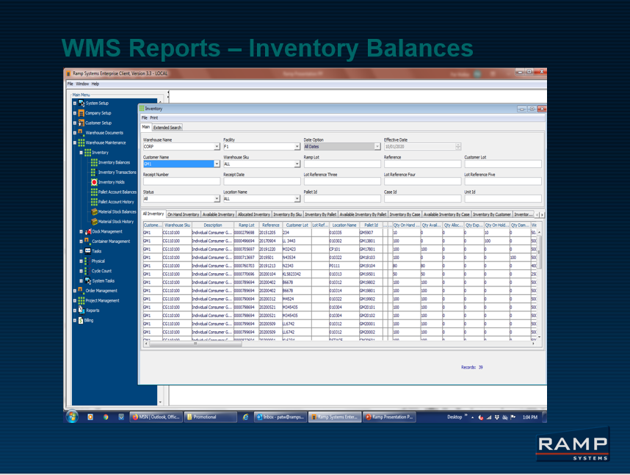Select the Inventory By Pallet tab

point(322,214)
